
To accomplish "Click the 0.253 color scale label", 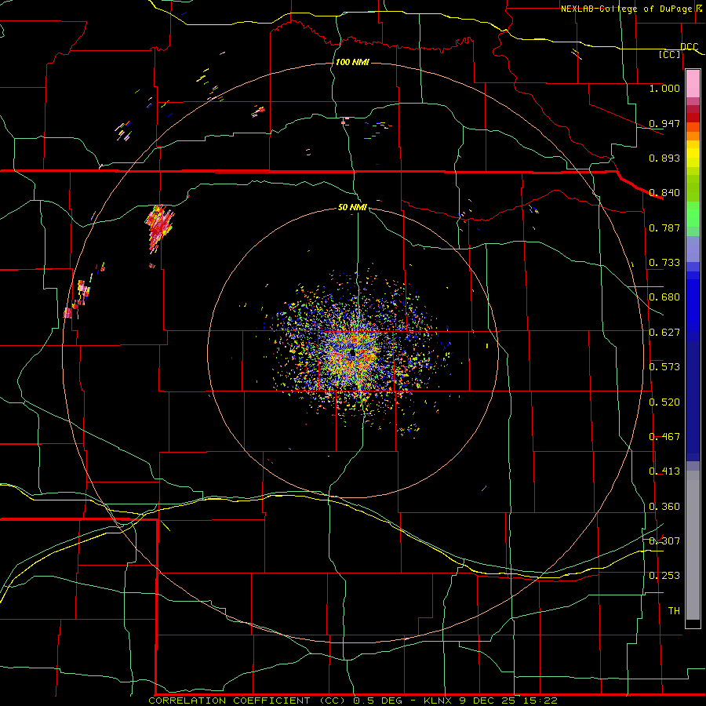I will coord(664,576).
